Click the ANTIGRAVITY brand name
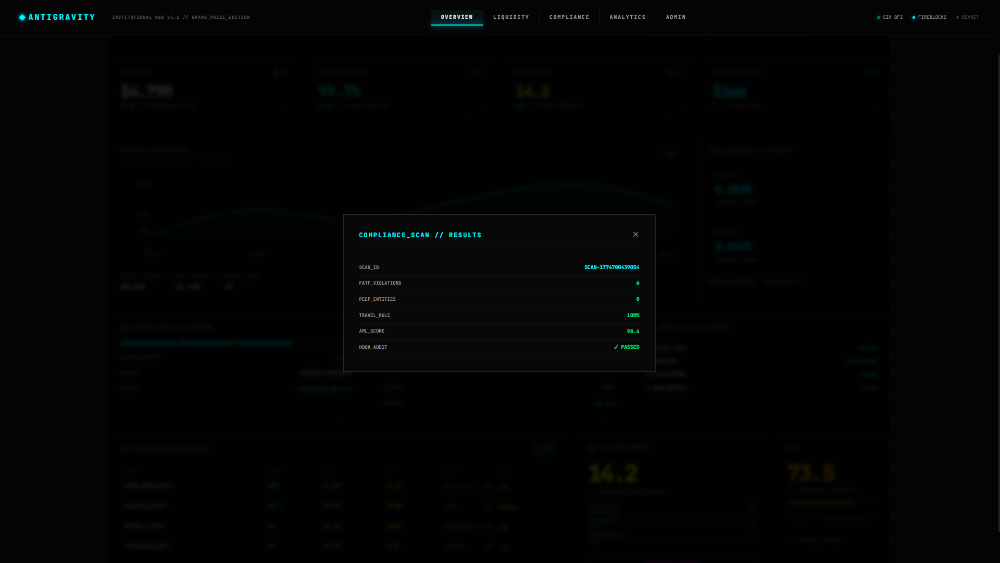 (62, 17)
